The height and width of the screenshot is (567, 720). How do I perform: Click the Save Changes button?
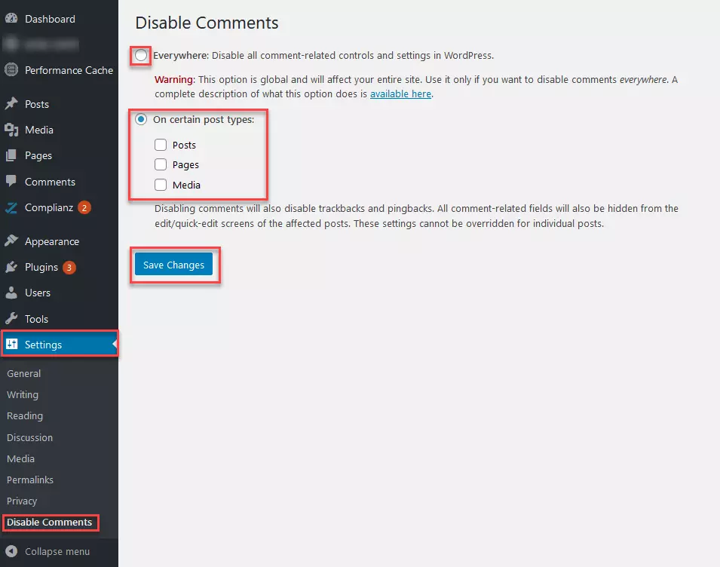[x=173, y=265]
